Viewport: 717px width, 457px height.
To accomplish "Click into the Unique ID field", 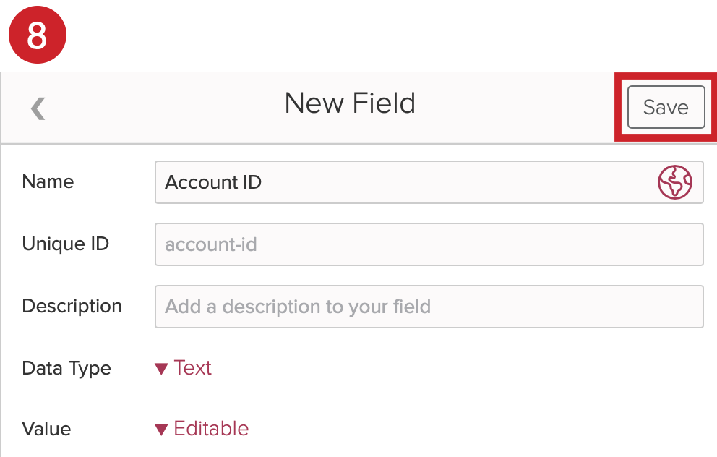I will tap(429, 244).
